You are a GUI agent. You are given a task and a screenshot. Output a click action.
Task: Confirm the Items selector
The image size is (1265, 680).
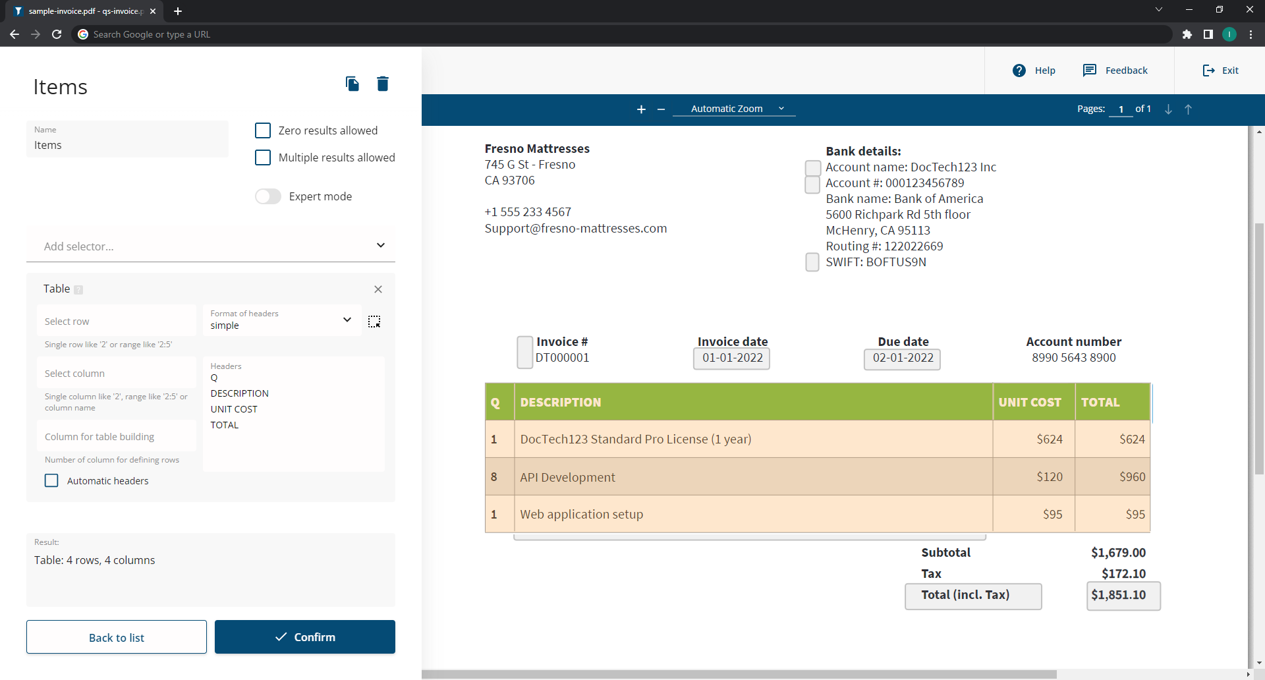pos(305,637)
